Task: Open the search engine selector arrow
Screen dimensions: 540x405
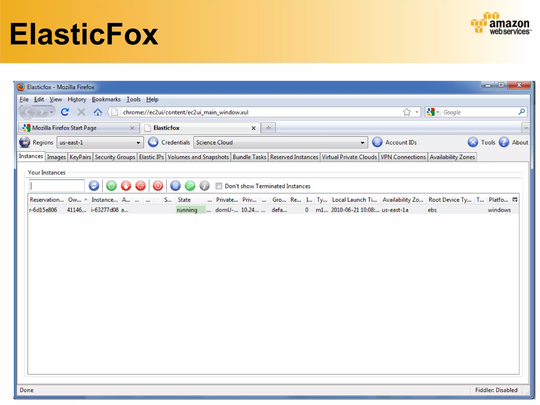Action: coord(438,112)
